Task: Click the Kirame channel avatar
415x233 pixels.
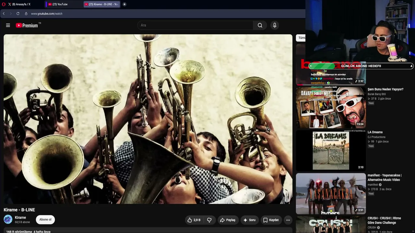Action: (x=8, y=219)
